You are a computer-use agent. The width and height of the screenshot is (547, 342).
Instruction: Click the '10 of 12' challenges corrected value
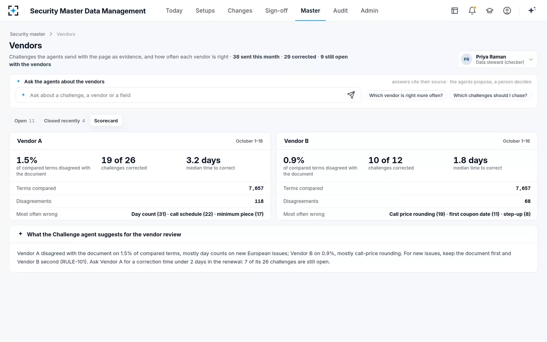click(386, 160)
